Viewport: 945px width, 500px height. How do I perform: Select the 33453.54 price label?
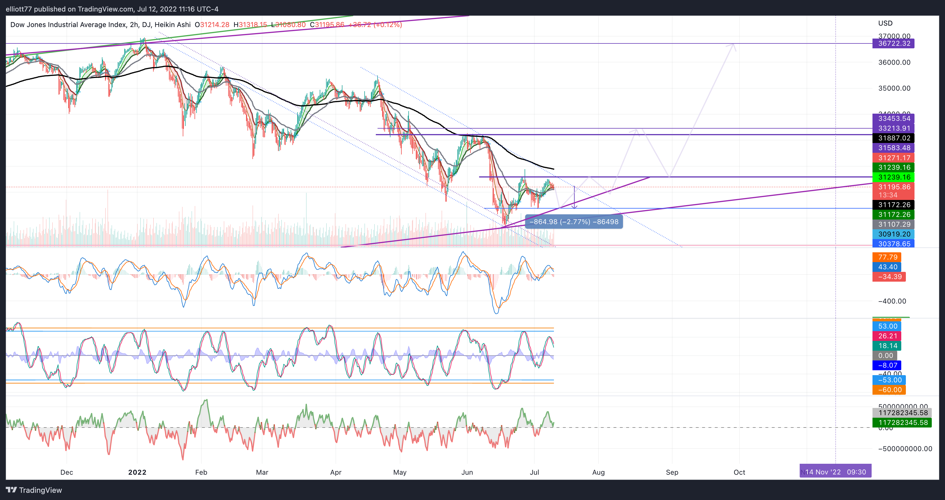pyautogui.click(x=893, y=119)
